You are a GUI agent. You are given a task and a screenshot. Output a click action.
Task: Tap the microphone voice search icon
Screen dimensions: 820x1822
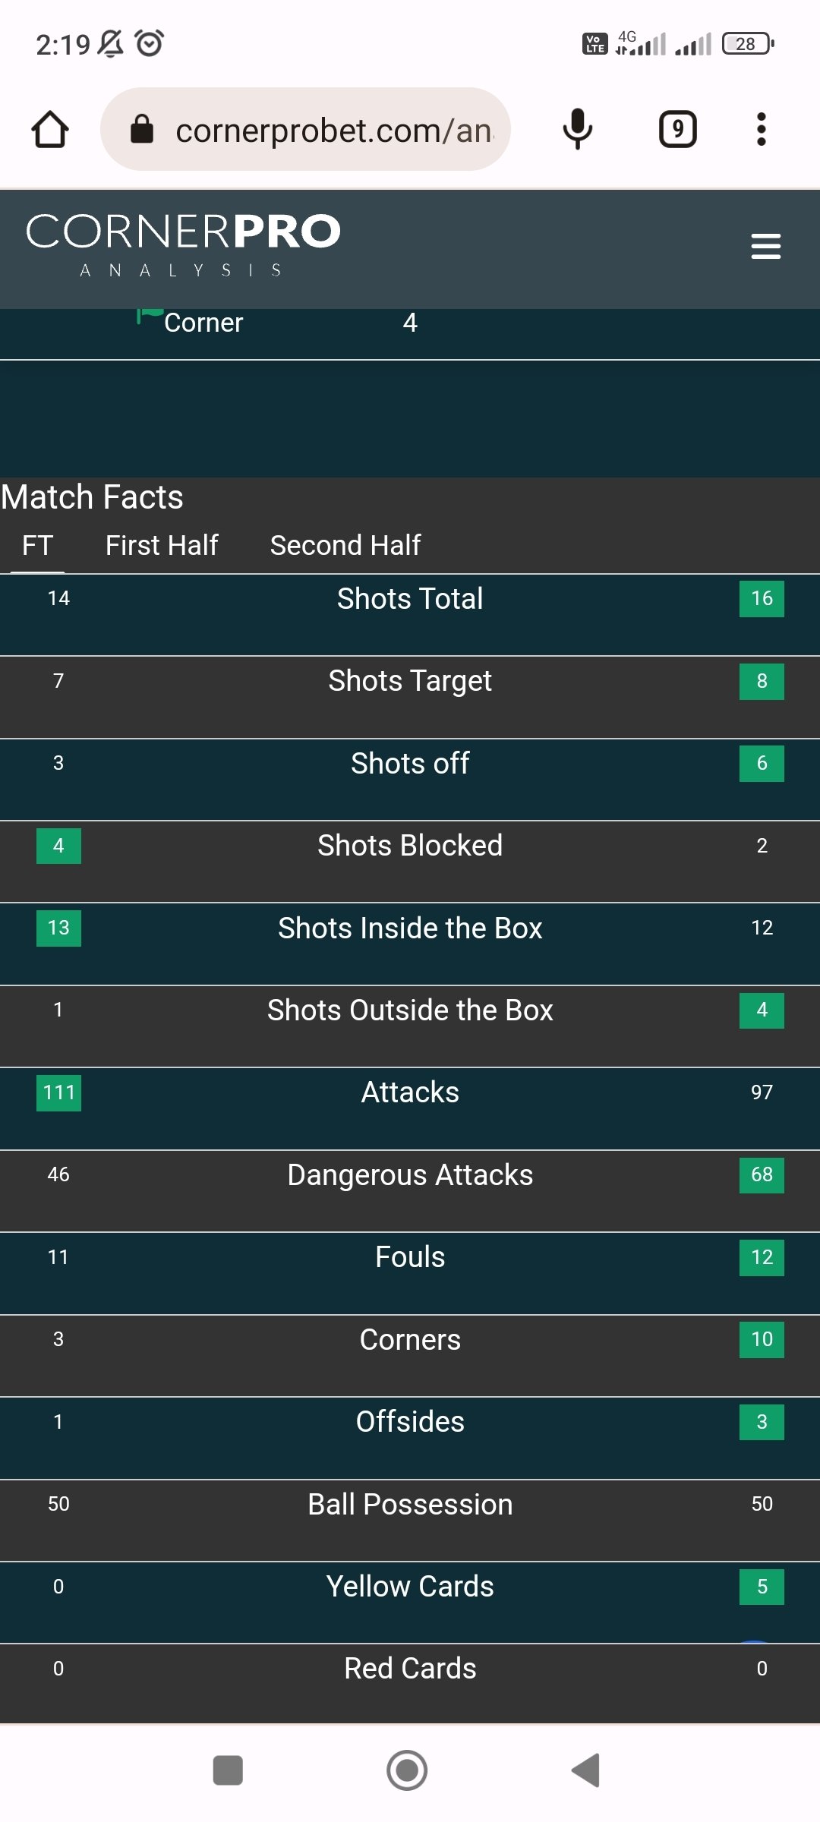point(577,129)
